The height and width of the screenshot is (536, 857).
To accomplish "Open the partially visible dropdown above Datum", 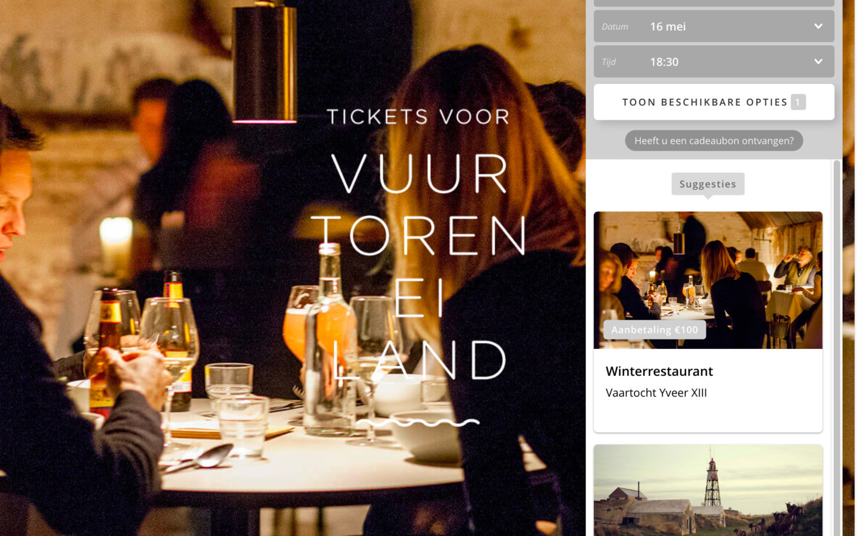I will click(x=714, y=3).
